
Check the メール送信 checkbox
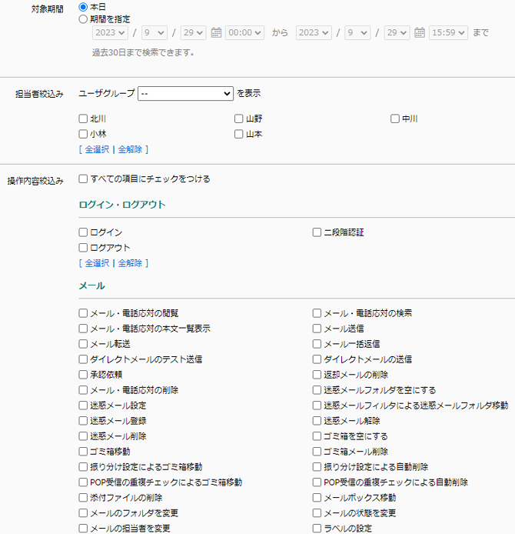[x=317, y=329]
